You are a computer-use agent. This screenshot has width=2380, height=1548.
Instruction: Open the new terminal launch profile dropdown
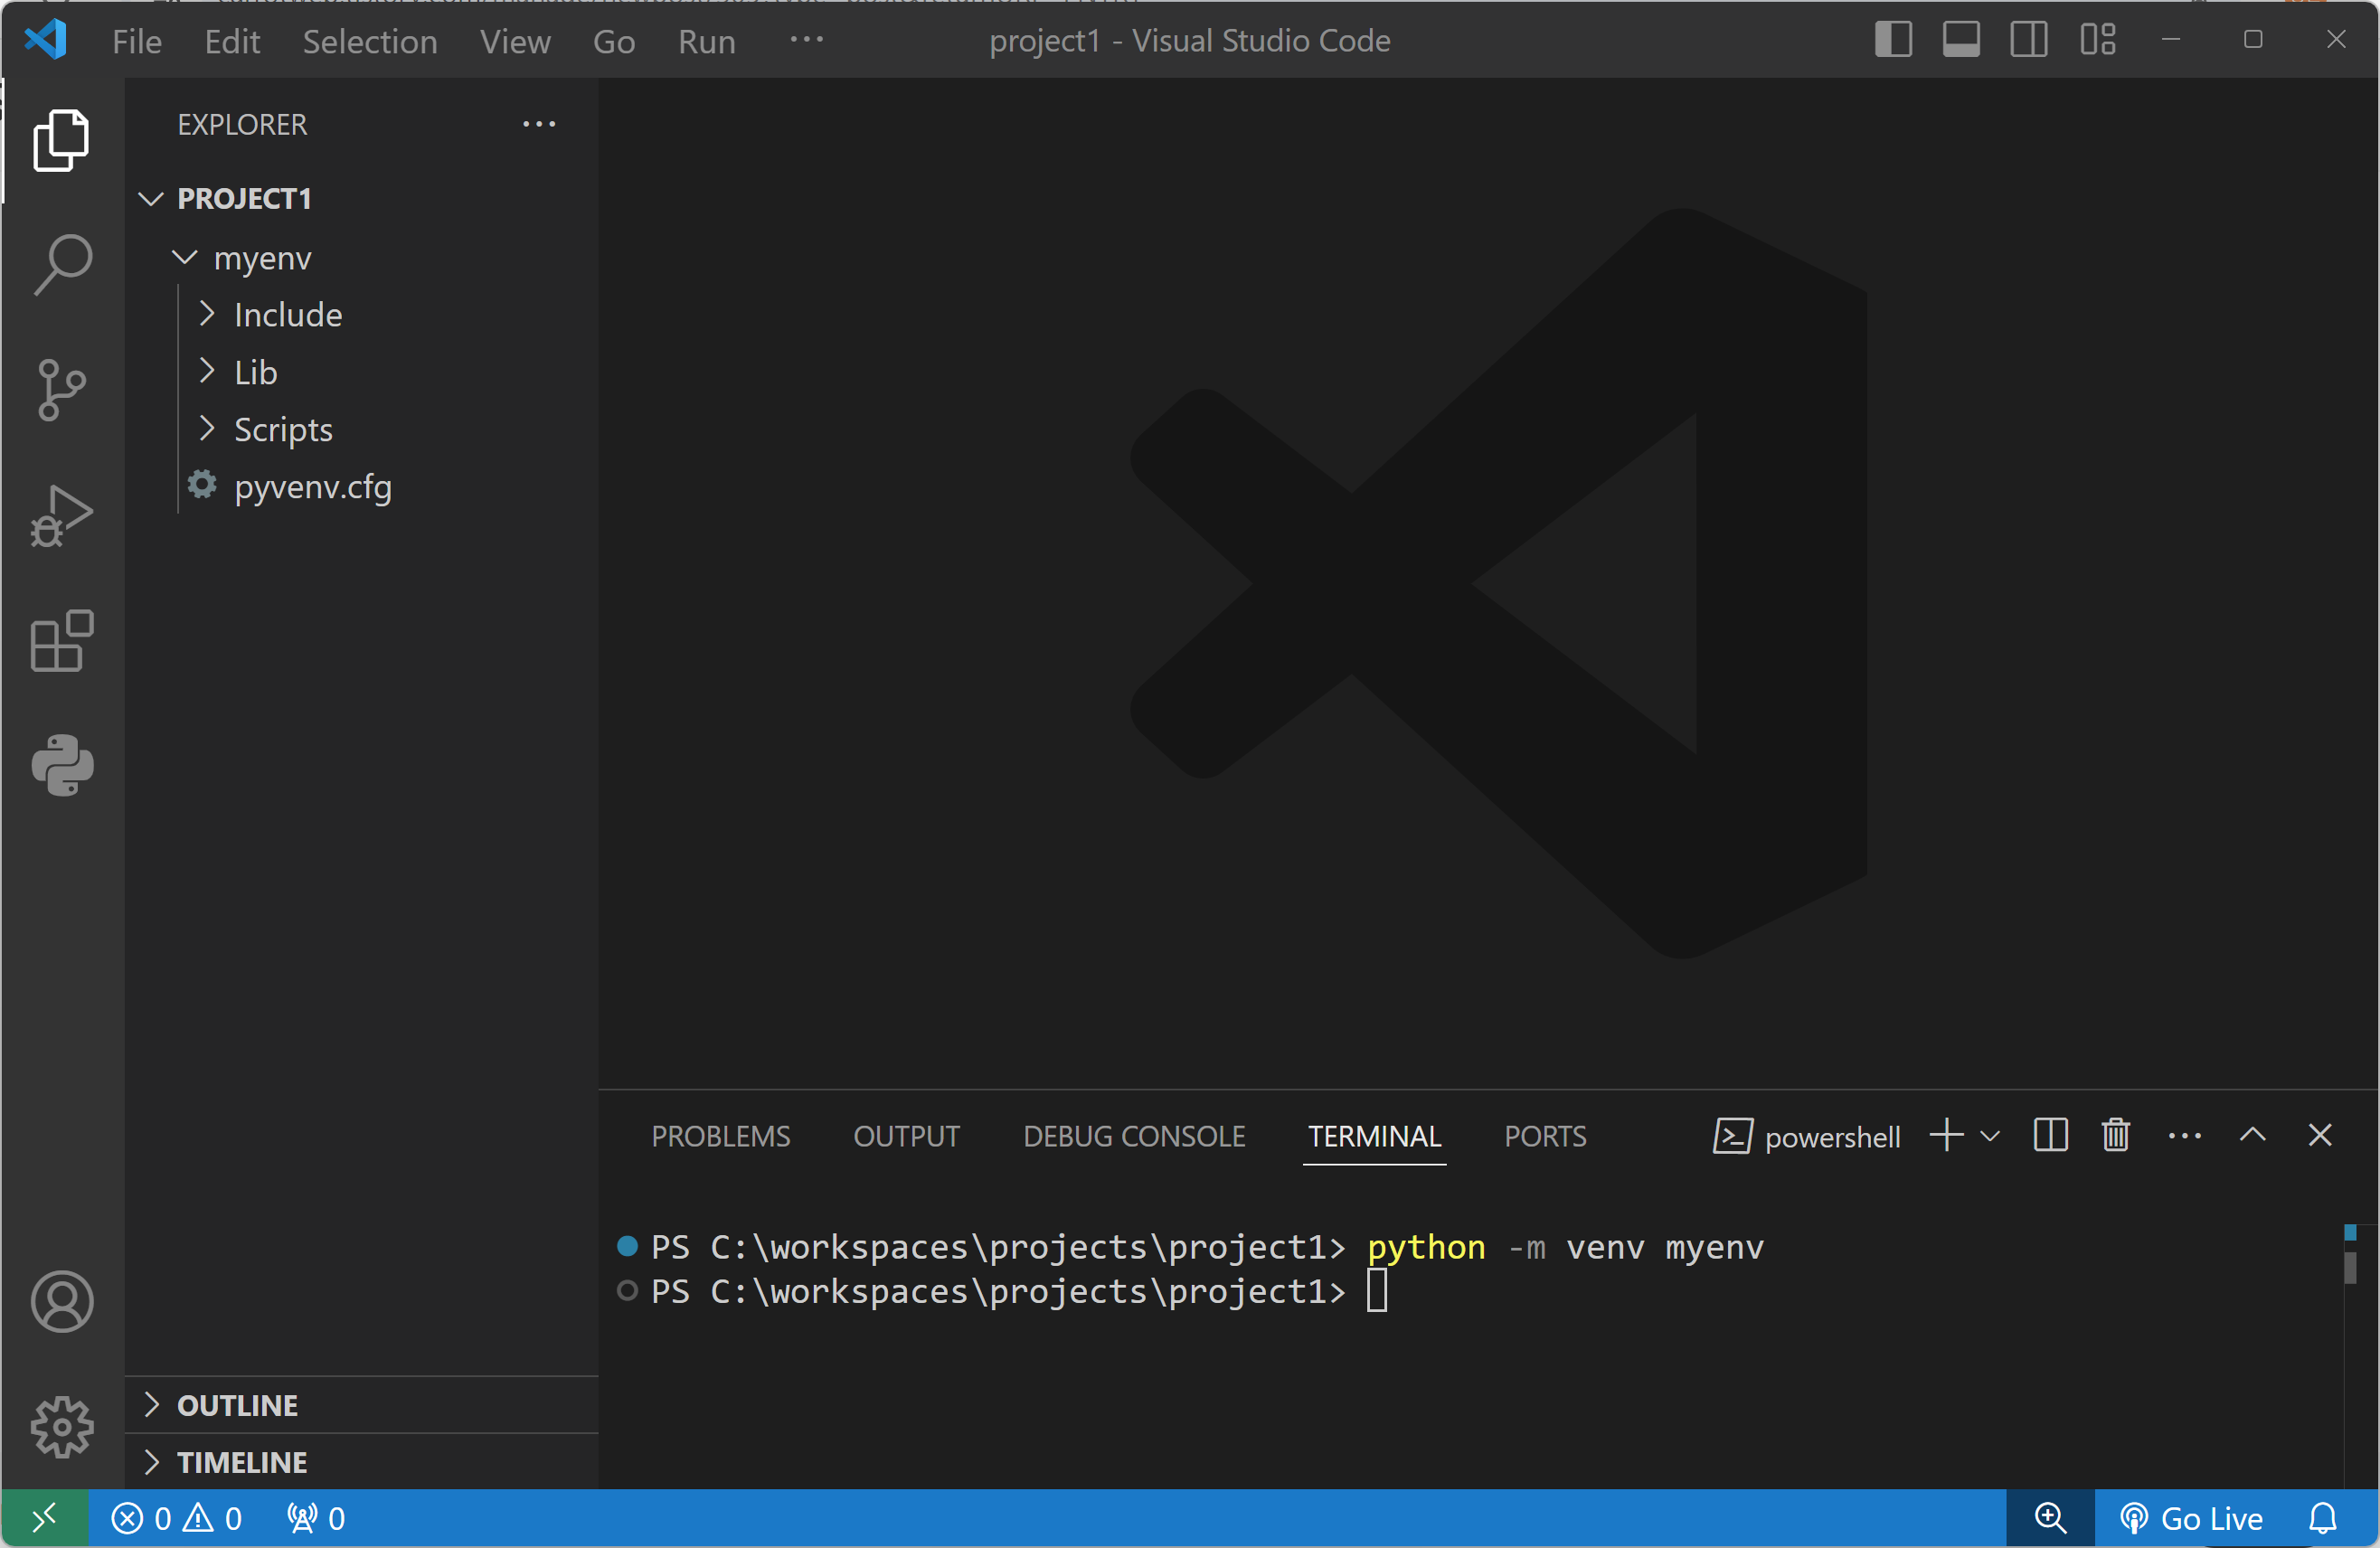pyautogui.click(x=1990, y=1136)
